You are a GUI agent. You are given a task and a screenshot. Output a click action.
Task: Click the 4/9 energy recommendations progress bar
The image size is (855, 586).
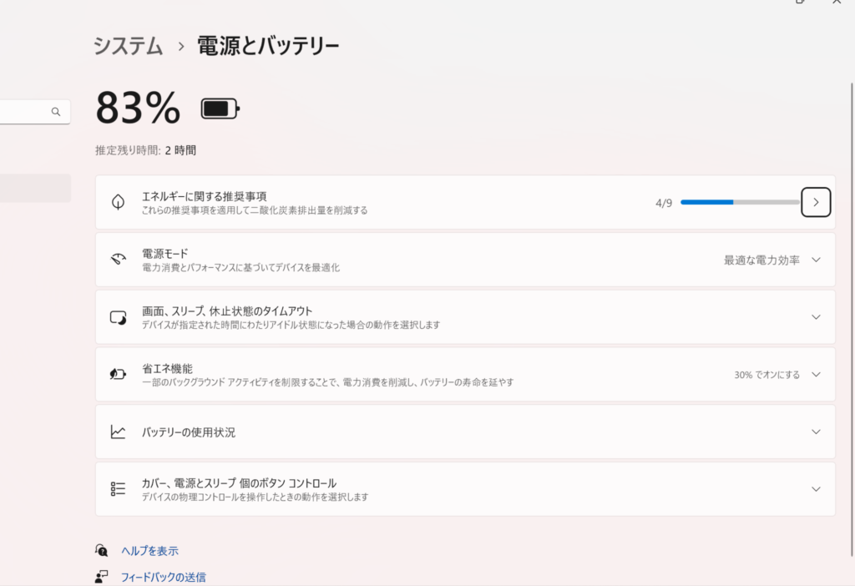739,202
